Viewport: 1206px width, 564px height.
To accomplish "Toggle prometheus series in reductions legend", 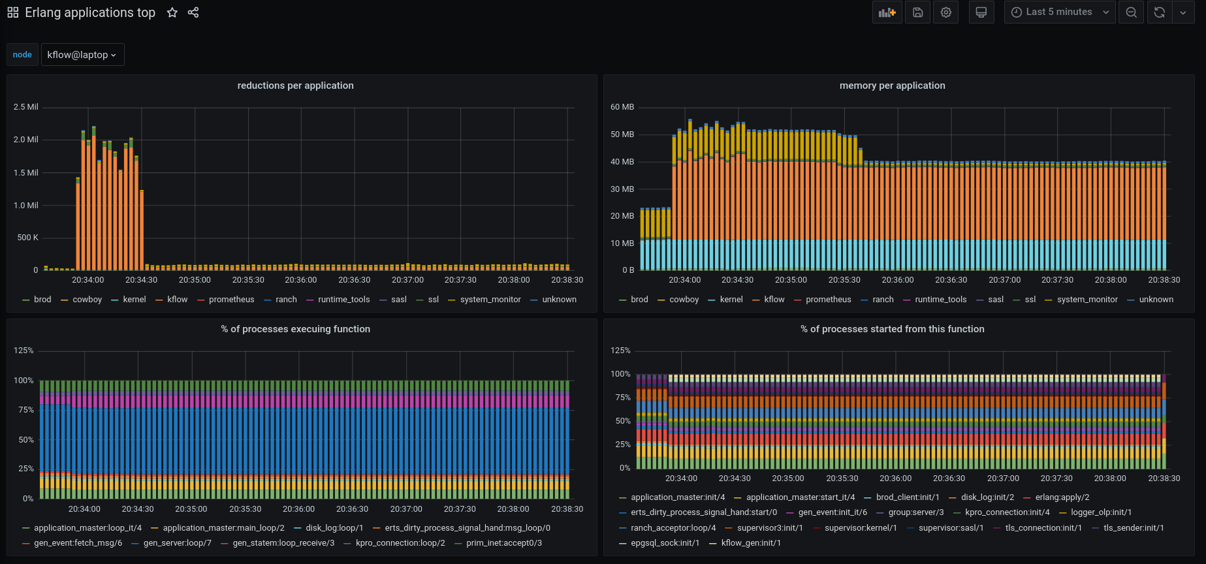I will pyautogui.click(x=232, y=300).
